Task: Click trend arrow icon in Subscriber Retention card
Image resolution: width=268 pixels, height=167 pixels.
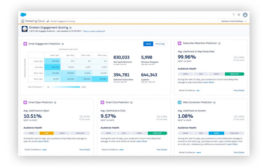Action: (x=235, y=58)
